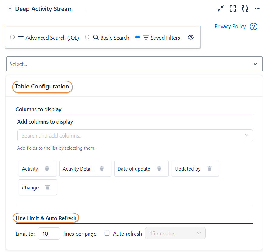Refresh the Deep Activity Stream gadget

click(245, 9)
